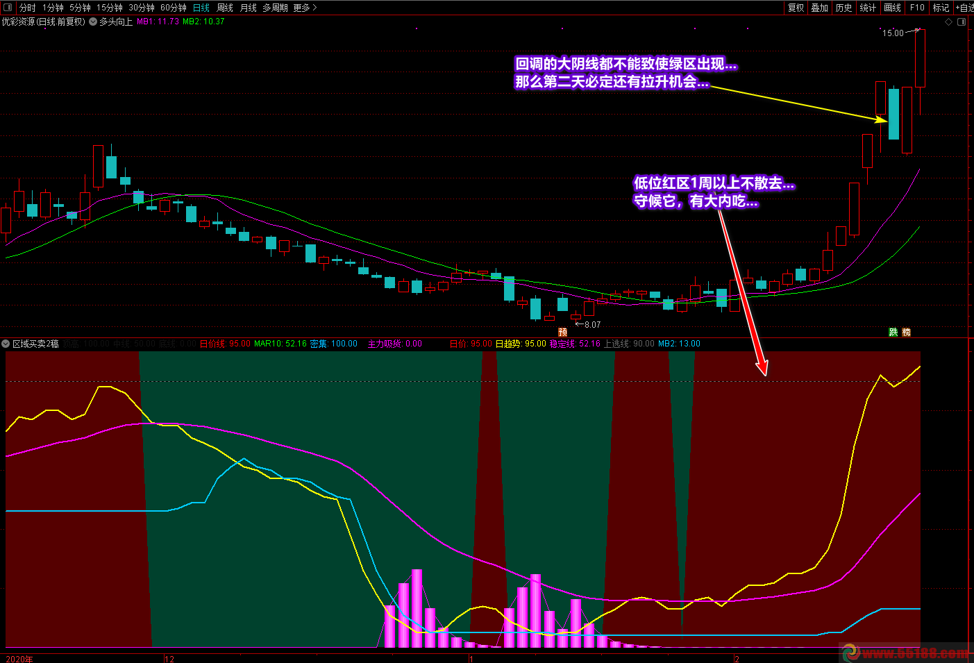
Task: Click the orange 预 marker icon
Action: coord(562,333)
